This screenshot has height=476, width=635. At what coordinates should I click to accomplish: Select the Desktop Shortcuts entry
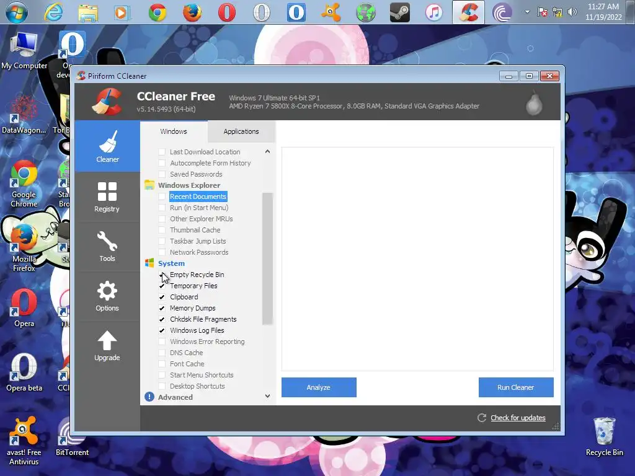(x=197, y=386)
